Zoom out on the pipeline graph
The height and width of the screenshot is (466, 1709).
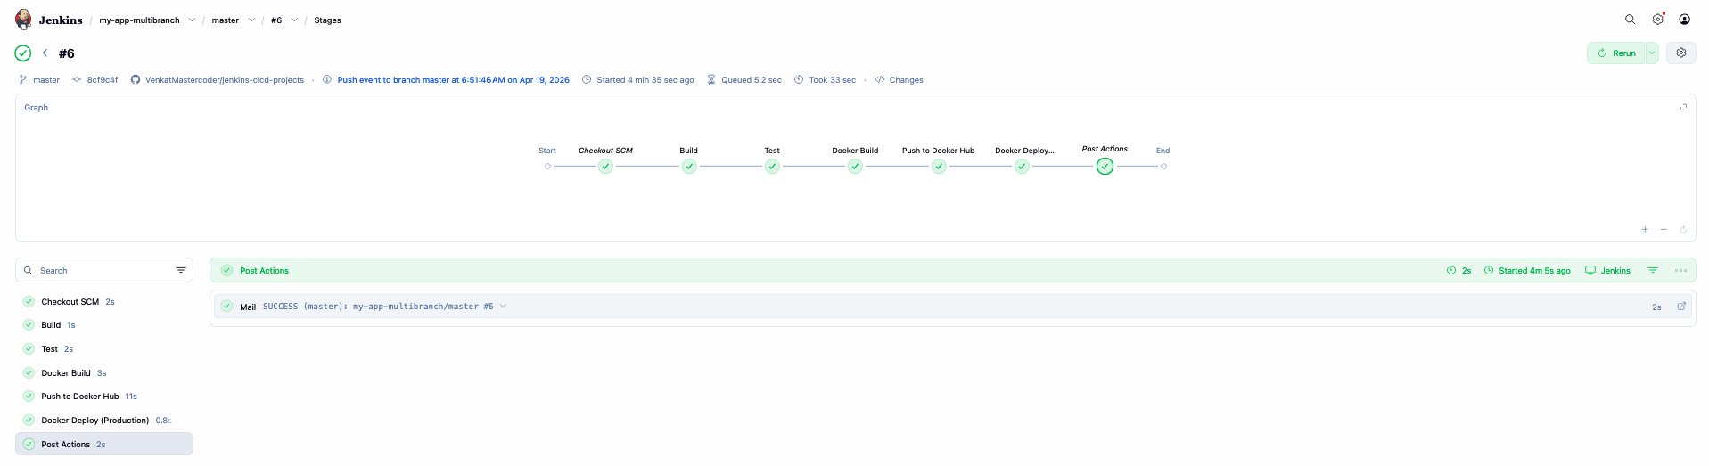click(x=1664, y=229)
